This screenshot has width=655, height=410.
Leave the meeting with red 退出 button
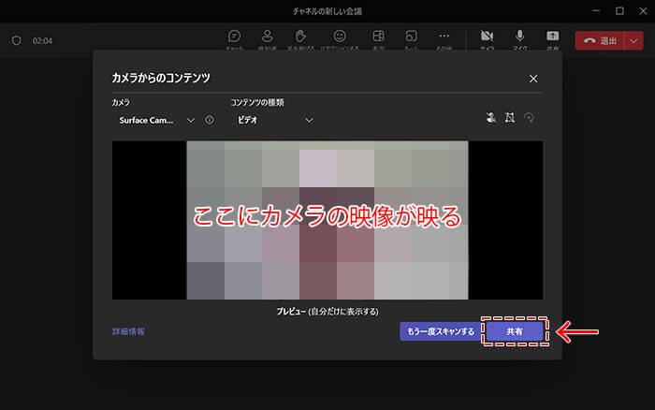coord(600,40)
